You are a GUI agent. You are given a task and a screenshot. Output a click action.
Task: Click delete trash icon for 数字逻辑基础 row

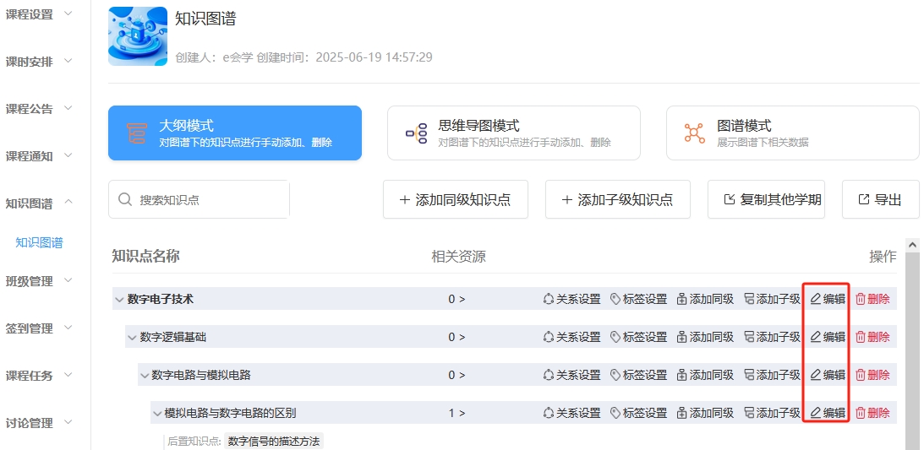tap(861, 337)
